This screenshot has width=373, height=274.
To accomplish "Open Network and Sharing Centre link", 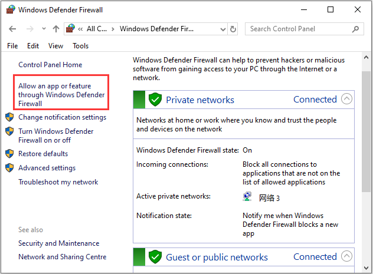I will pyautogui.click(x=63, y=257).
